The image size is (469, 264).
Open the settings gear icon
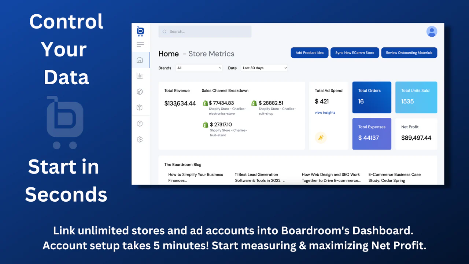[x=140, y=139]
